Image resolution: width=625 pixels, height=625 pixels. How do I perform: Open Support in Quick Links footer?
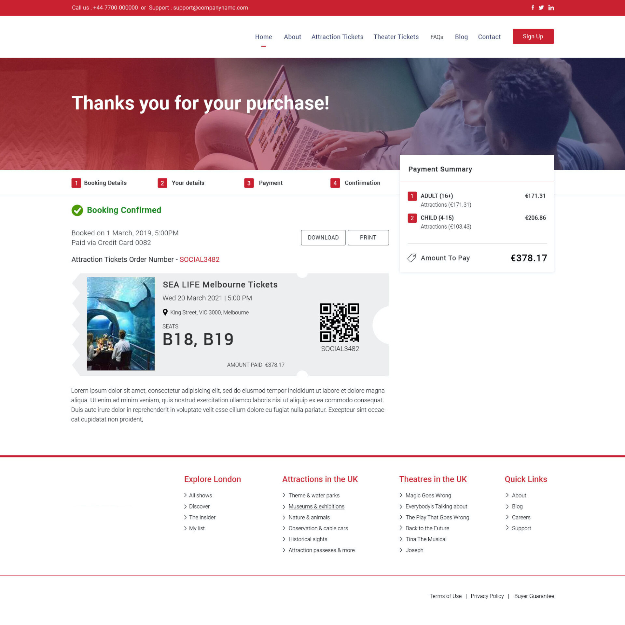coord(521,529)
